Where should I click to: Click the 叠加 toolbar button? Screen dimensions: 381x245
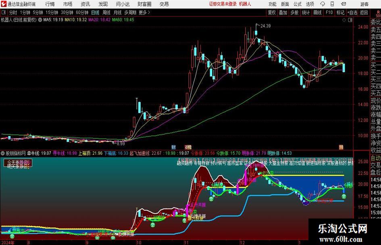[x=283, y=12]
